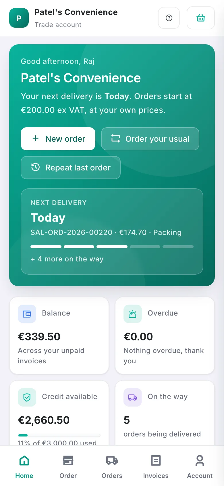Viewport: 224px width, 486px height.
Task: Select Repeat last order button
Action: tap(71, 168)
